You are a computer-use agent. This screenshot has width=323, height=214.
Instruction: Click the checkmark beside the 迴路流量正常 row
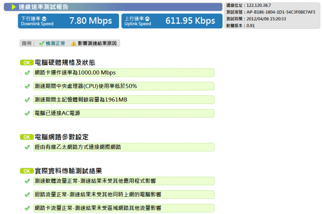coord(27,195)
